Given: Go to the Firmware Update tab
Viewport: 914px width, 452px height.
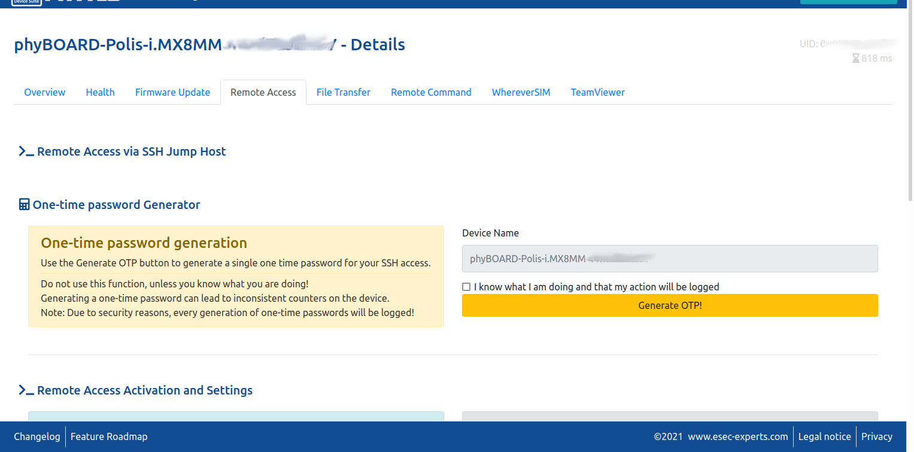Looking at the screenshot, I should coord(172,92).
